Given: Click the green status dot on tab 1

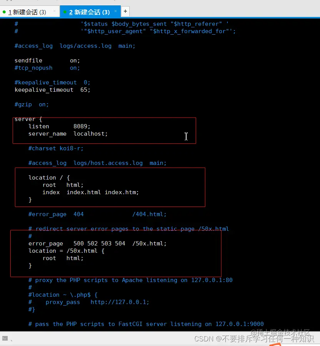Looking at the screenshot, I should coord(4,12).
